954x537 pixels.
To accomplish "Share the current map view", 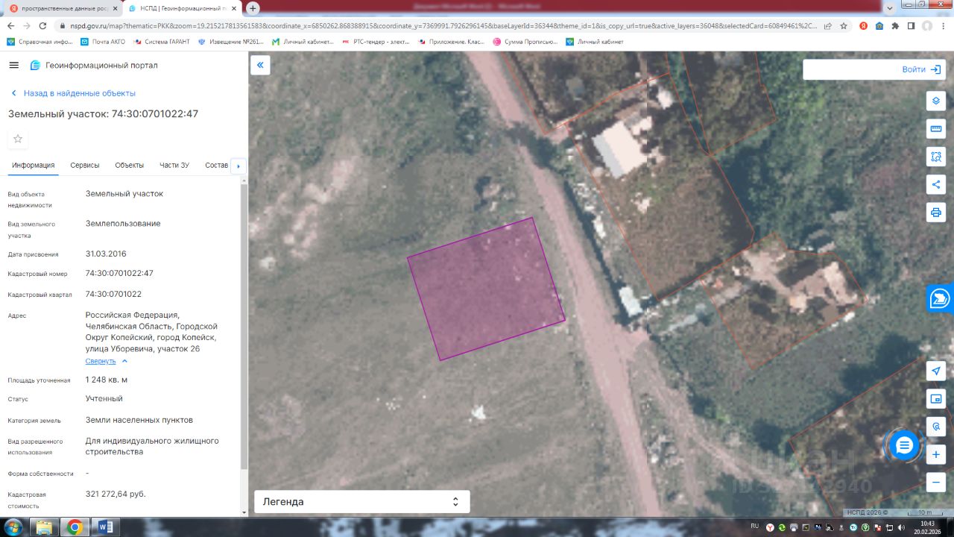I will tap(936, 184).
